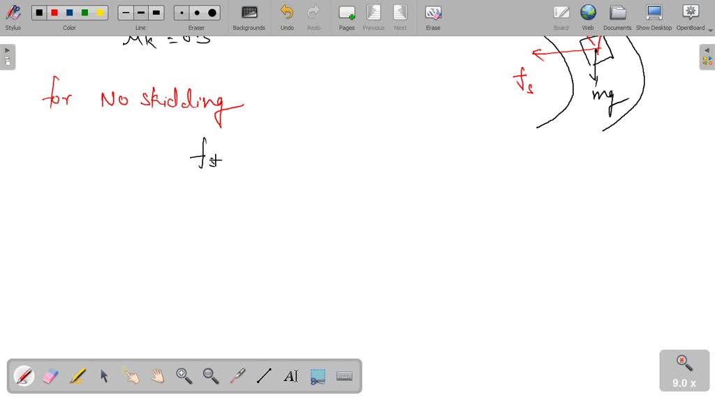Viewport: 715px width, 402px height.
Task: Switch to Web mode
Action: pyautogui.click(x=588, y=17)
